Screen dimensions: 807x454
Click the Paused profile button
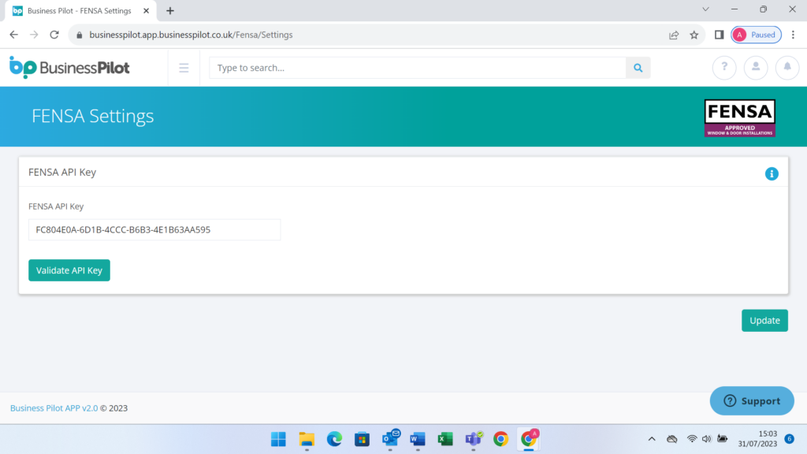point(756,35)
